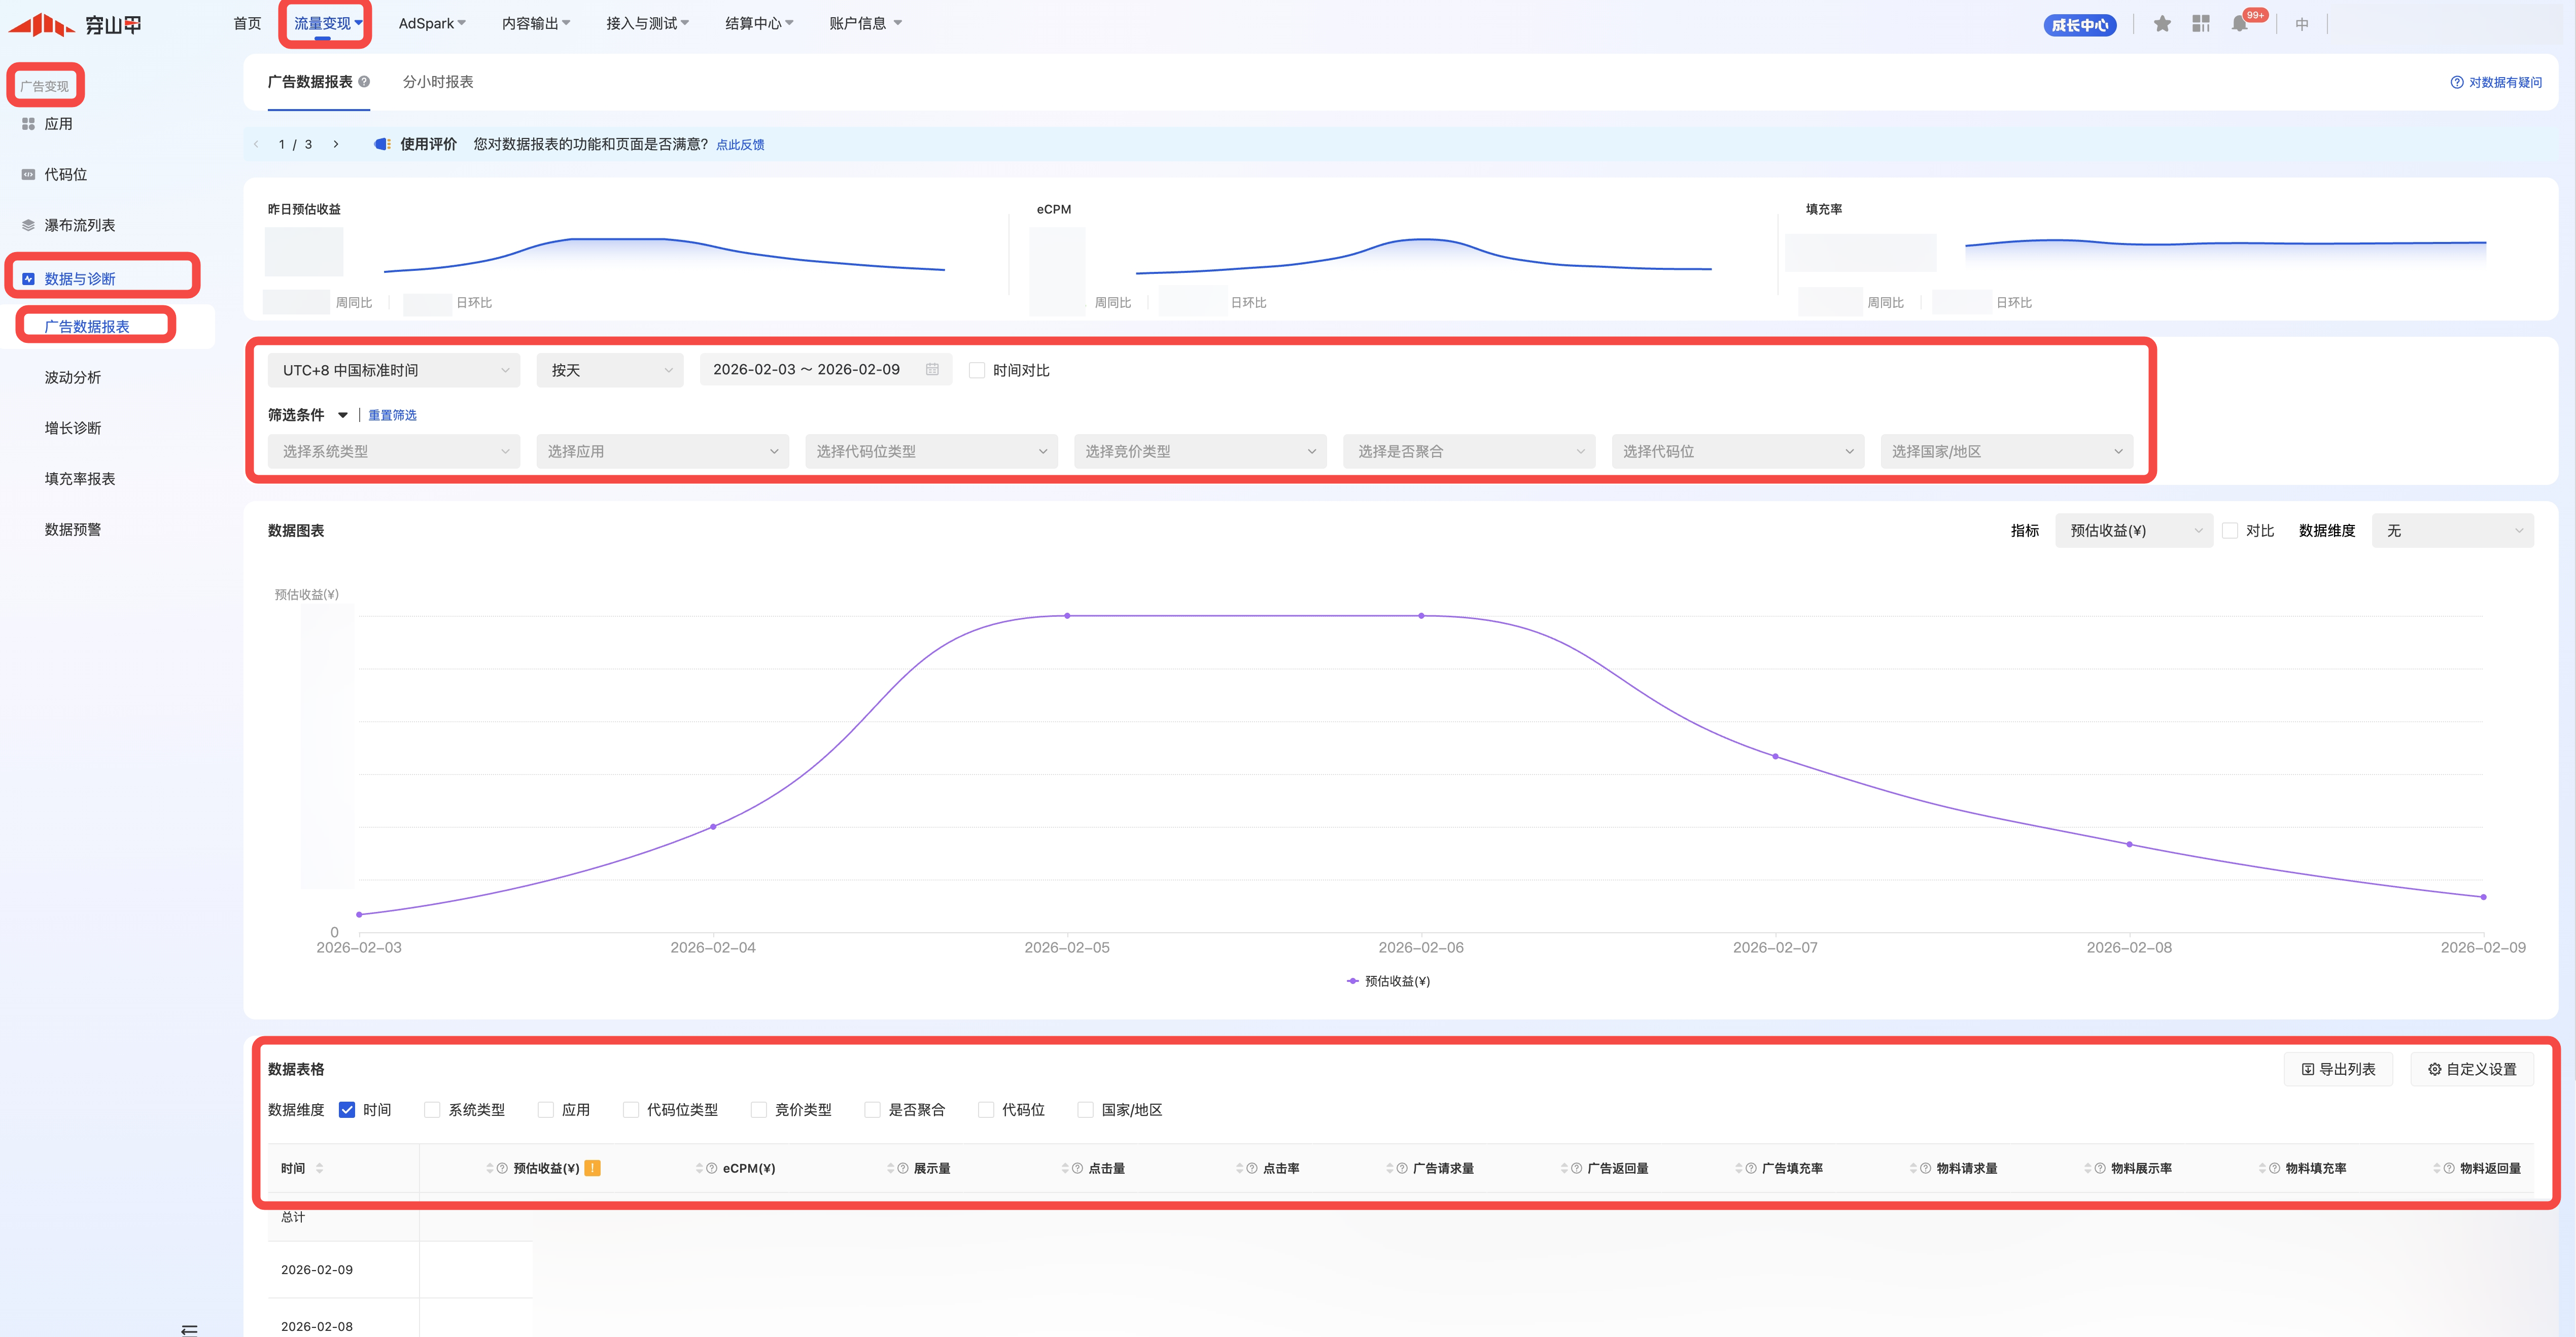This screenshot has height=1337, width=2576.
Task: Open the notification bell with 99+ badge
Action: (x=2240, y=24)
